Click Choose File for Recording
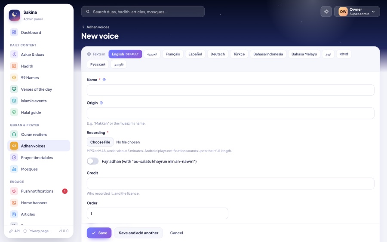387x242 pixels. (100, 142)
